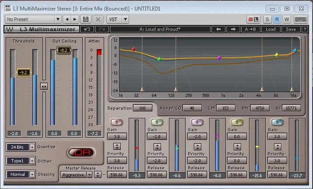Go to next preset with right arrow
Screen dimensions: 313x189
tap(233, 29)
